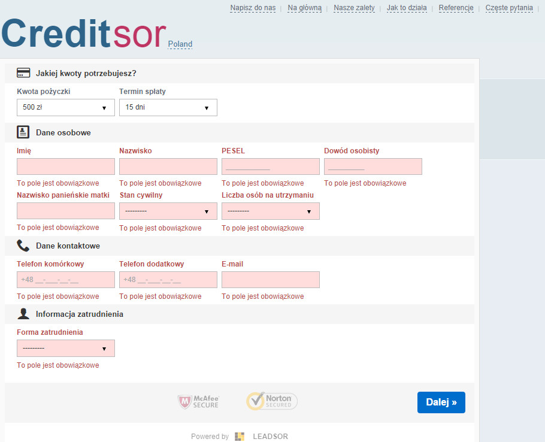Click the Leadsor logo icon

(x=240, y=437)
